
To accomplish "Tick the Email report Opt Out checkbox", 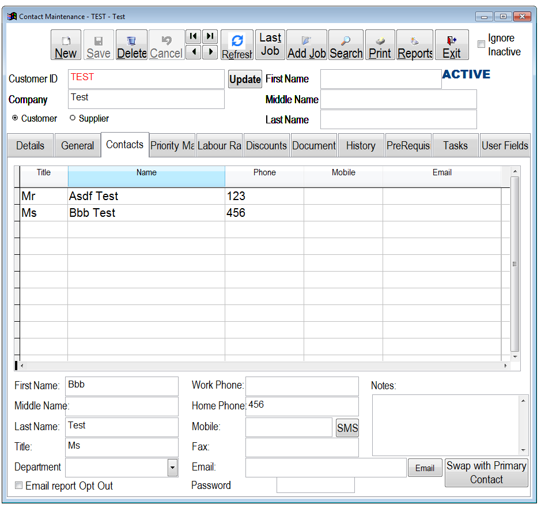I will click(19, 486).
